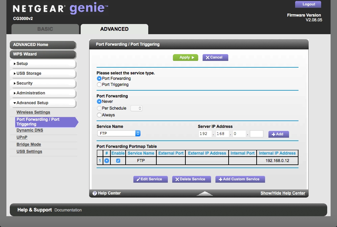The image size is (337, 227).
Task: Select the Port Forwarding service type
Action: click(99, 78)
